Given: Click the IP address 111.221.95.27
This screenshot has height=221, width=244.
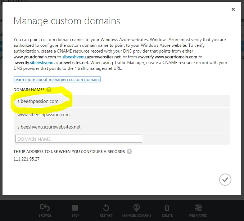Looking at the screenshot, I should (x=27, y=159).
